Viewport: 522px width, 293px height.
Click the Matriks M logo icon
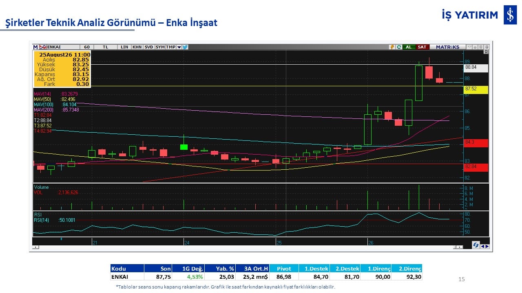point(35,47)
